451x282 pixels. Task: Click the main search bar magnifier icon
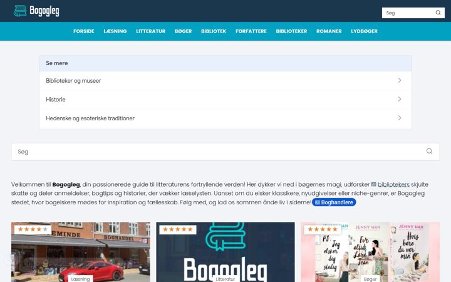pyautogui.click(x=429, y=151)
